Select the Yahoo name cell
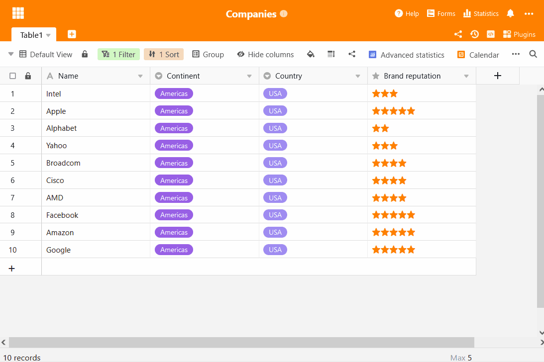The width and height of the screenshot is (544, 362). 96,146
